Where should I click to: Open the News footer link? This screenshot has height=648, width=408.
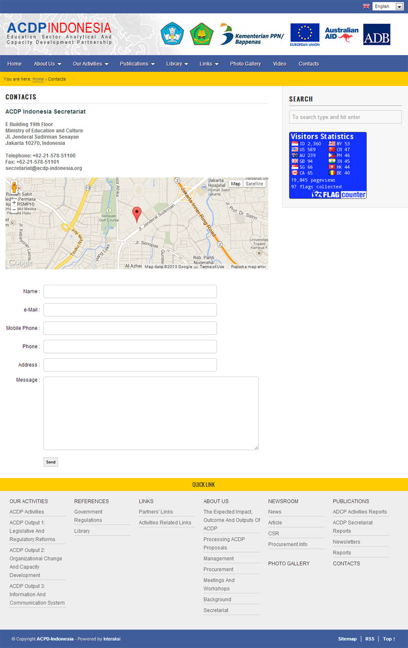[274, 512]
